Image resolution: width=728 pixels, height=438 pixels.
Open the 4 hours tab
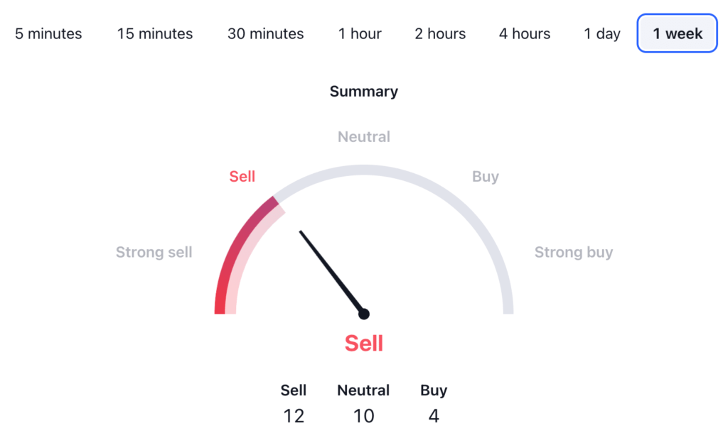524,33
